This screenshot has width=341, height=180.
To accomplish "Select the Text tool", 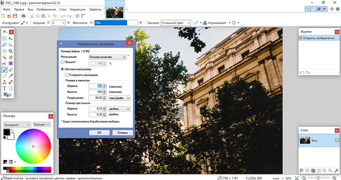I will (x=5, y=88).
